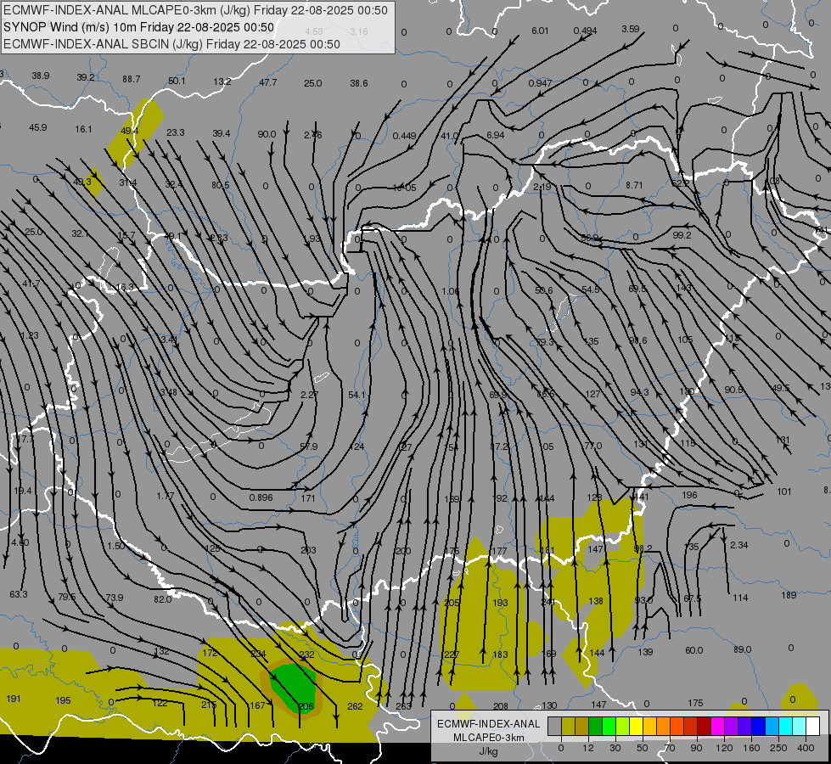831x764 pixels.
Task: Click the map value 262
Action: (355, 706)
